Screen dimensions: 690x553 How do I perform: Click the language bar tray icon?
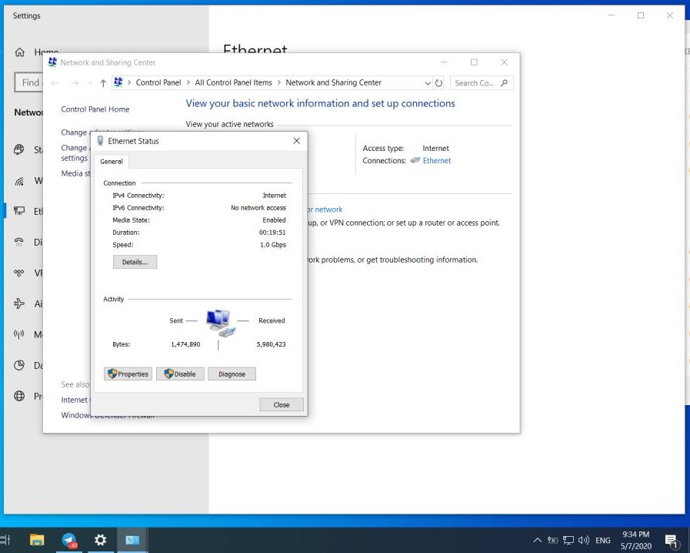click(x=553, y=540)
